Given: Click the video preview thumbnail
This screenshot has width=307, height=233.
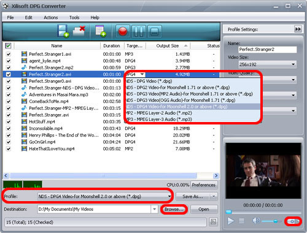Looking at the screenshot, I should [x=263, y=170].
